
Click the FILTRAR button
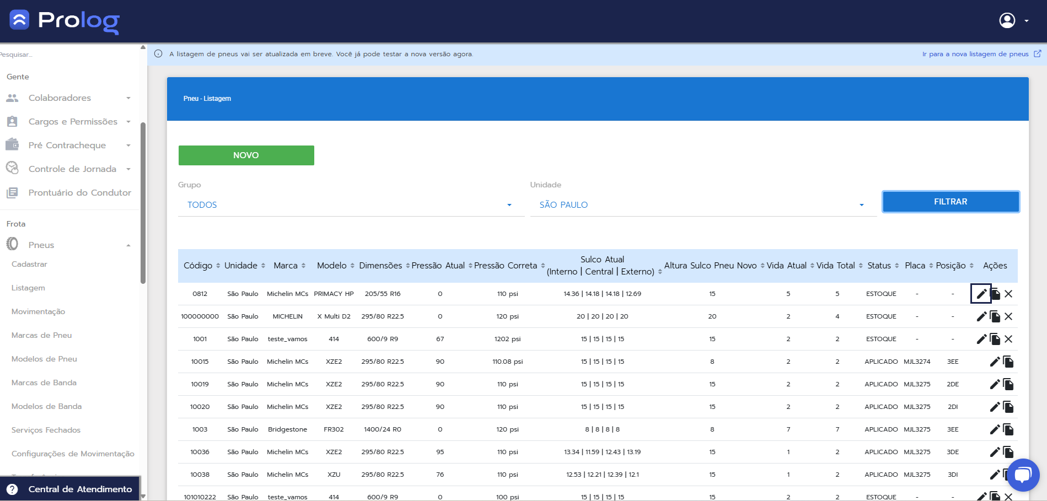pos(951,202)
